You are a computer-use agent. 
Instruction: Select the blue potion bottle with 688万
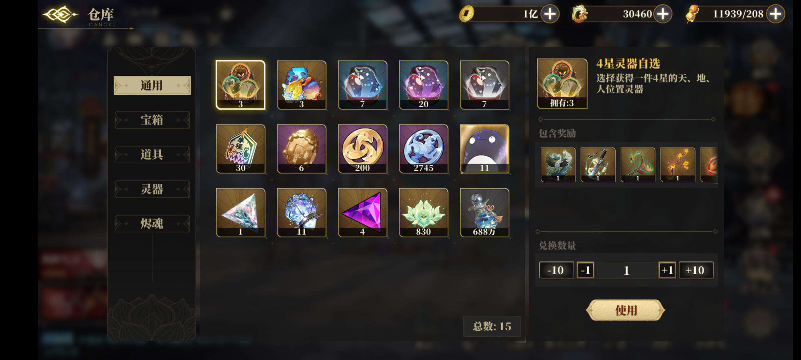pos(484,213)
